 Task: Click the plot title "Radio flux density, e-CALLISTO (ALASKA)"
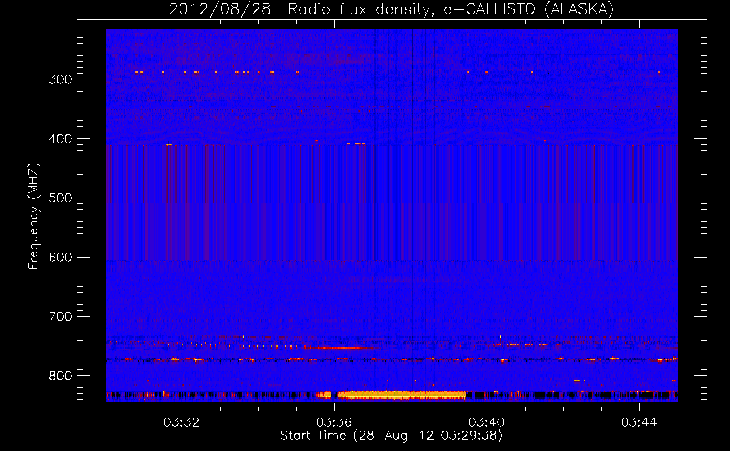(x=450, y=9)
